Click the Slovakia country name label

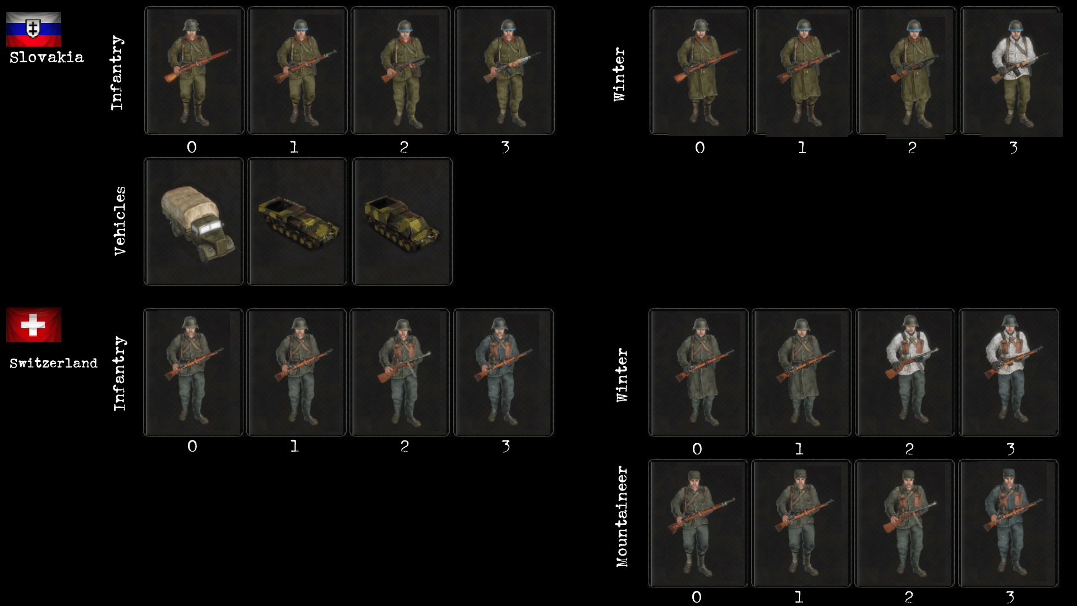[47, 57]
